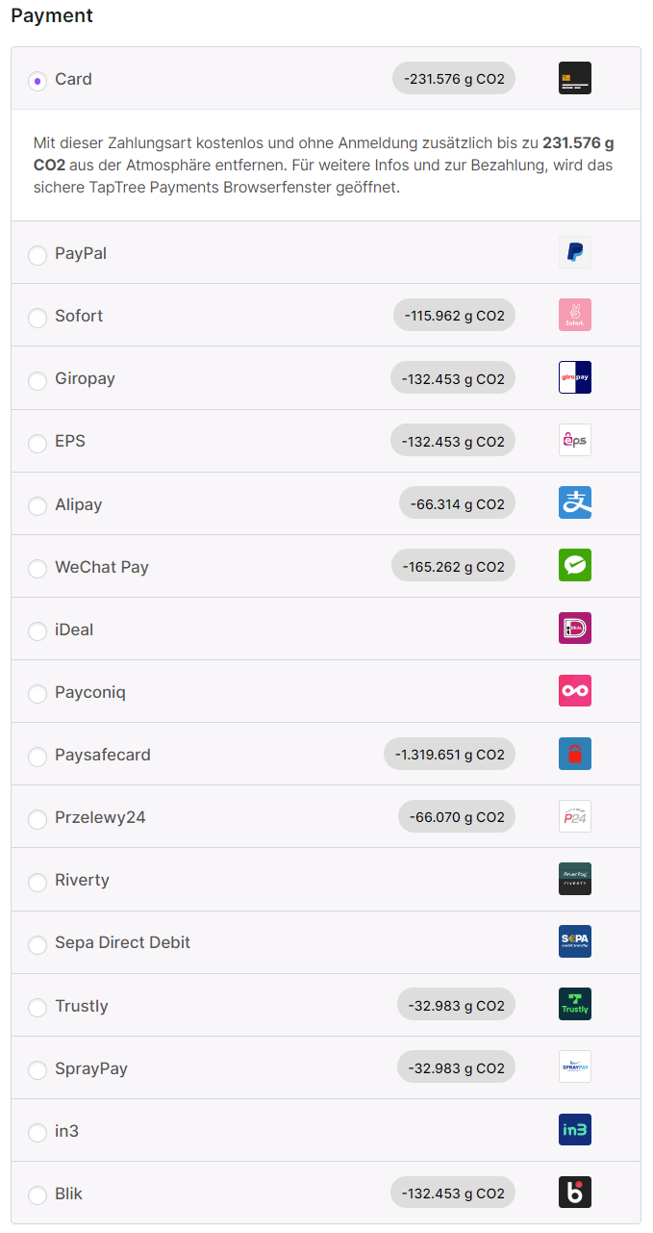Viewport: 653px width, 1233px height.
Task: Click the blue Alipay logo icon
Action: click(575, 502)
